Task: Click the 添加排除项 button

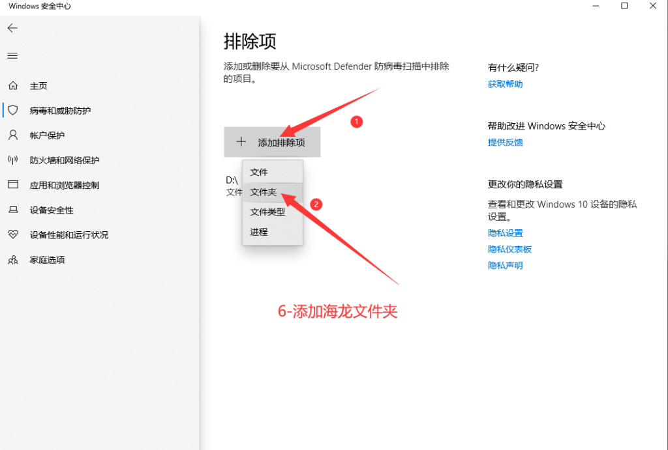Action: (272, 142)
